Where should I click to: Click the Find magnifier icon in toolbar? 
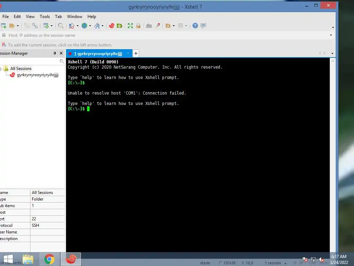pos(60,26)
